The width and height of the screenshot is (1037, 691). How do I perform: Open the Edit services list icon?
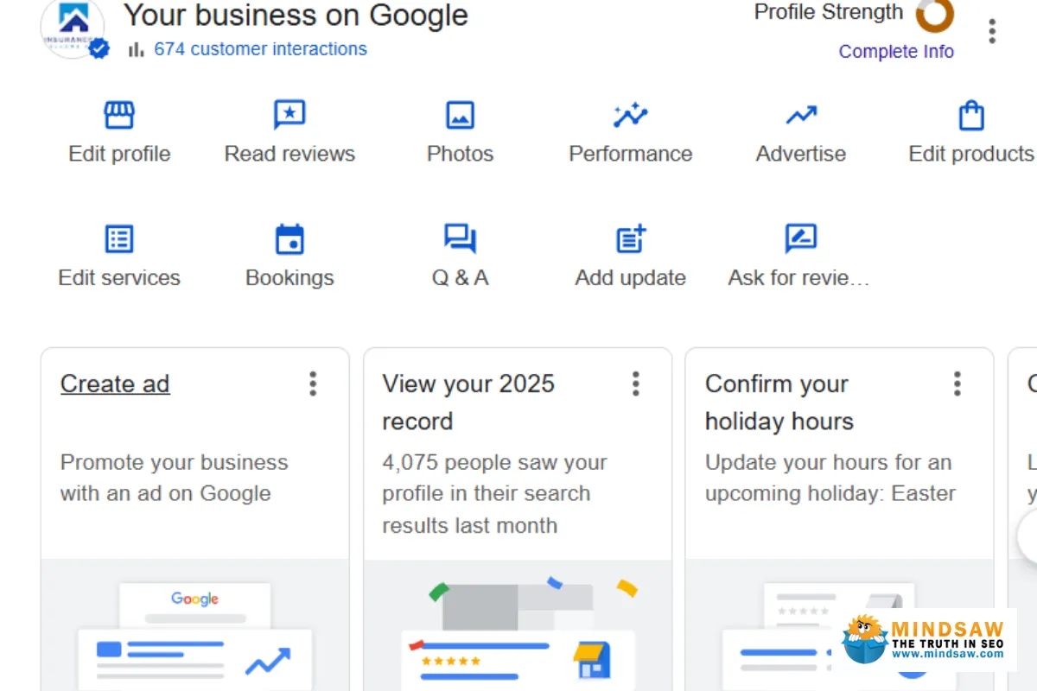tap(118, 238)
